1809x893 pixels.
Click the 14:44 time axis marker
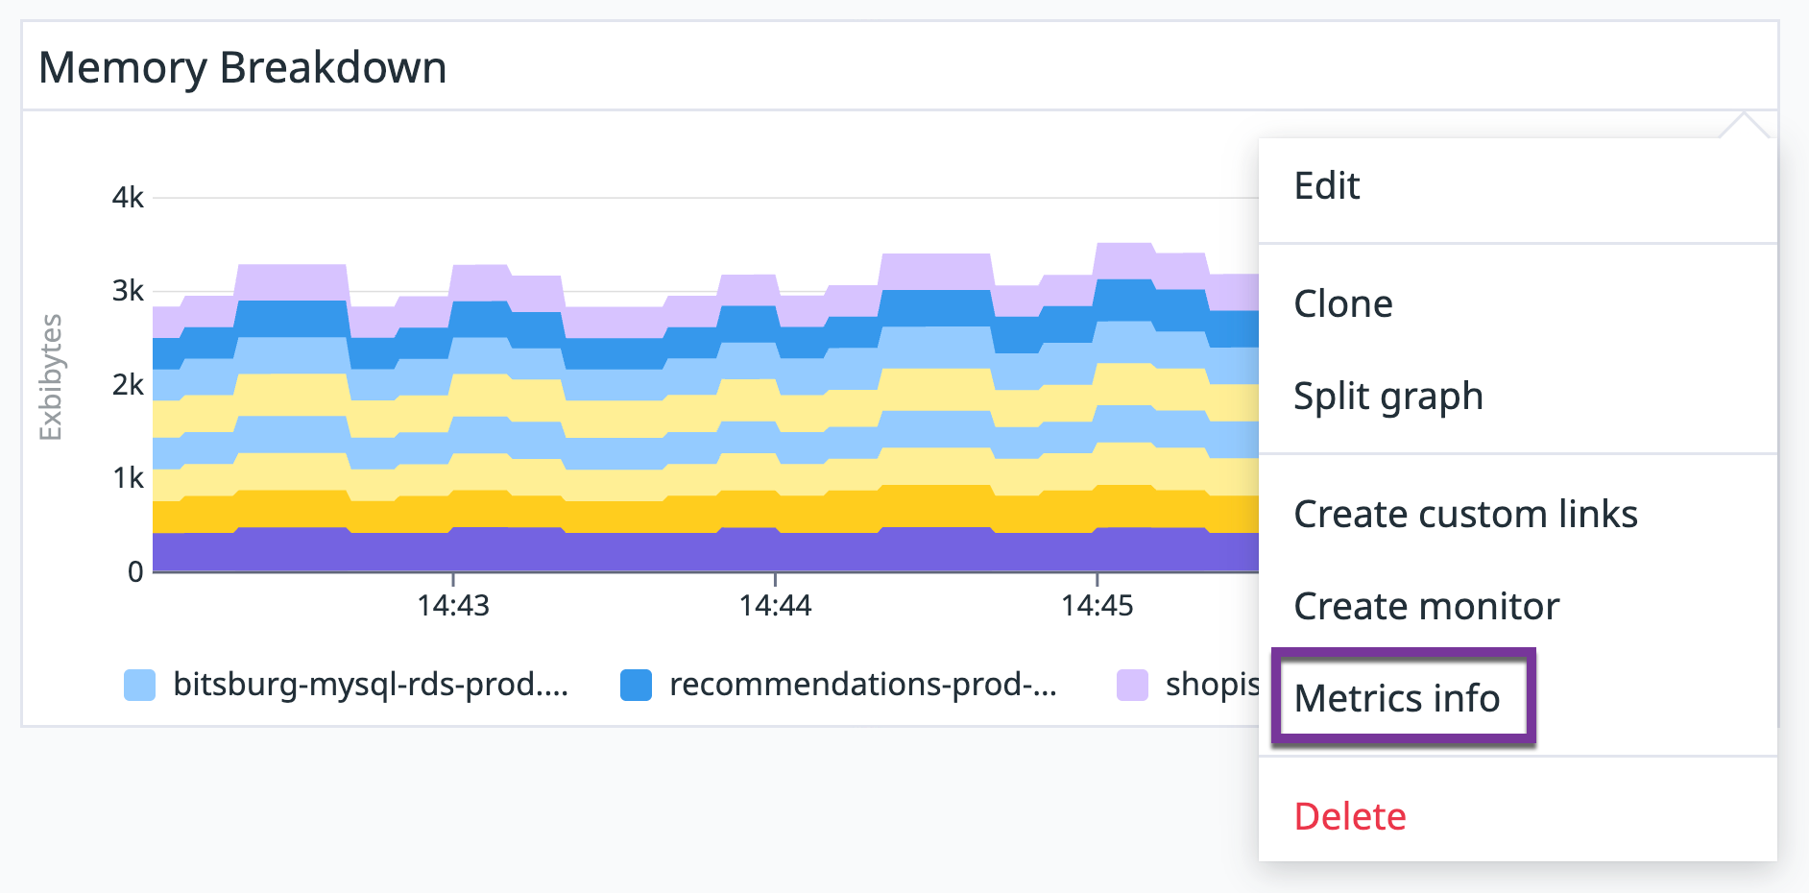click(x=775, y=606)
